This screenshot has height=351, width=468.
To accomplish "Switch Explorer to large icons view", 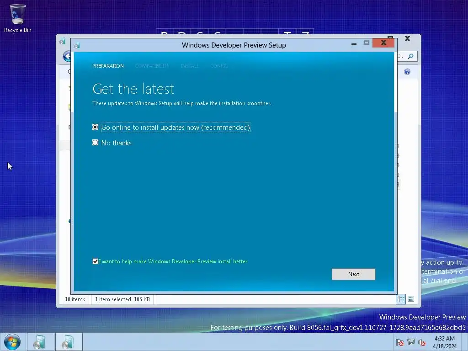I will click(x=411, y=299).
